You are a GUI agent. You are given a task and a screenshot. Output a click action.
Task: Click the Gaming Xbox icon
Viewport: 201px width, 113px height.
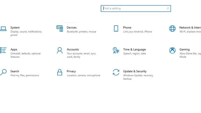click(x=172, y=50)
